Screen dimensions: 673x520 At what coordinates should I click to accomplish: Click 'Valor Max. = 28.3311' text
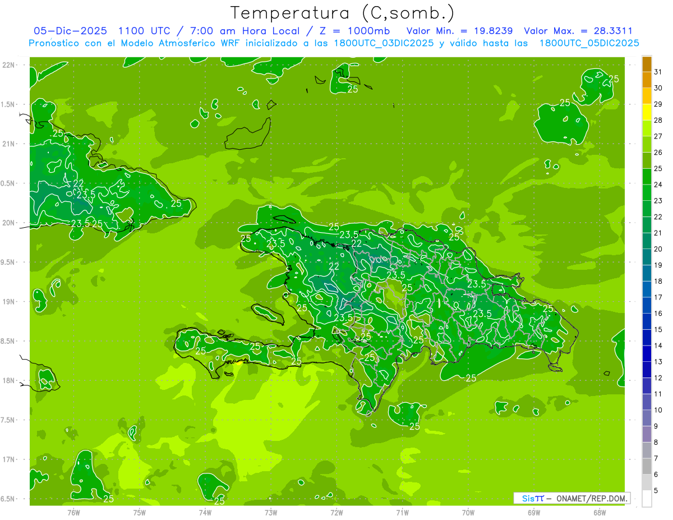point(578,31)
